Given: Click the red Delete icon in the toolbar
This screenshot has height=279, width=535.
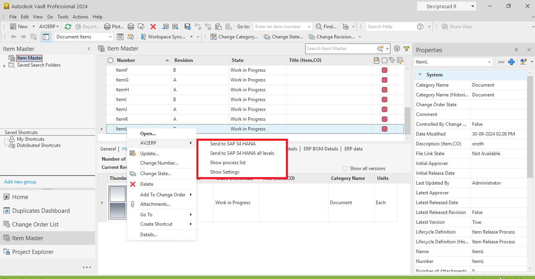Looking at the screenshot, I should (153, 26).
